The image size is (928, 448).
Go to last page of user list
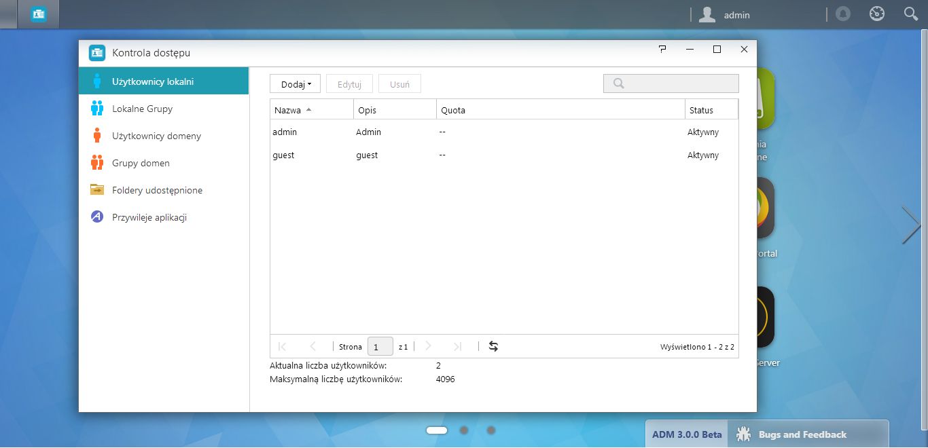coord(457,346)
